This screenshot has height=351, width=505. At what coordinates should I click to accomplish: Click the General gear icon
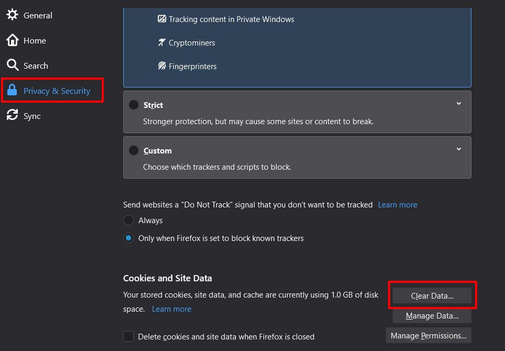12,15
